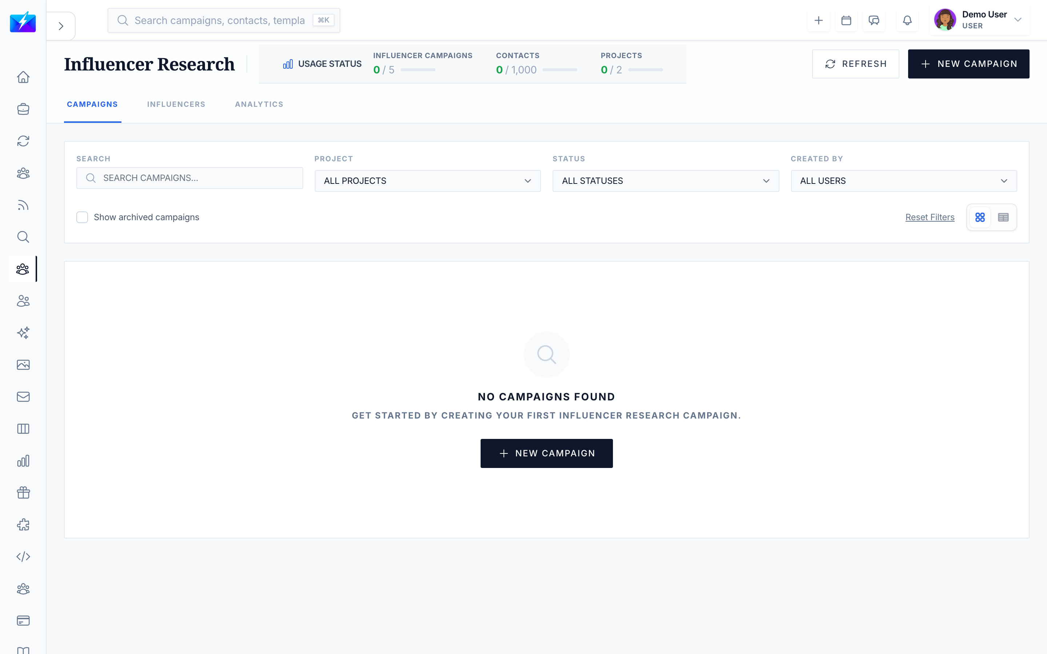The width and height of the screenshot is (1047, 654).
Task: Click the Usage Status label
Action: click(x=330, y=64)
